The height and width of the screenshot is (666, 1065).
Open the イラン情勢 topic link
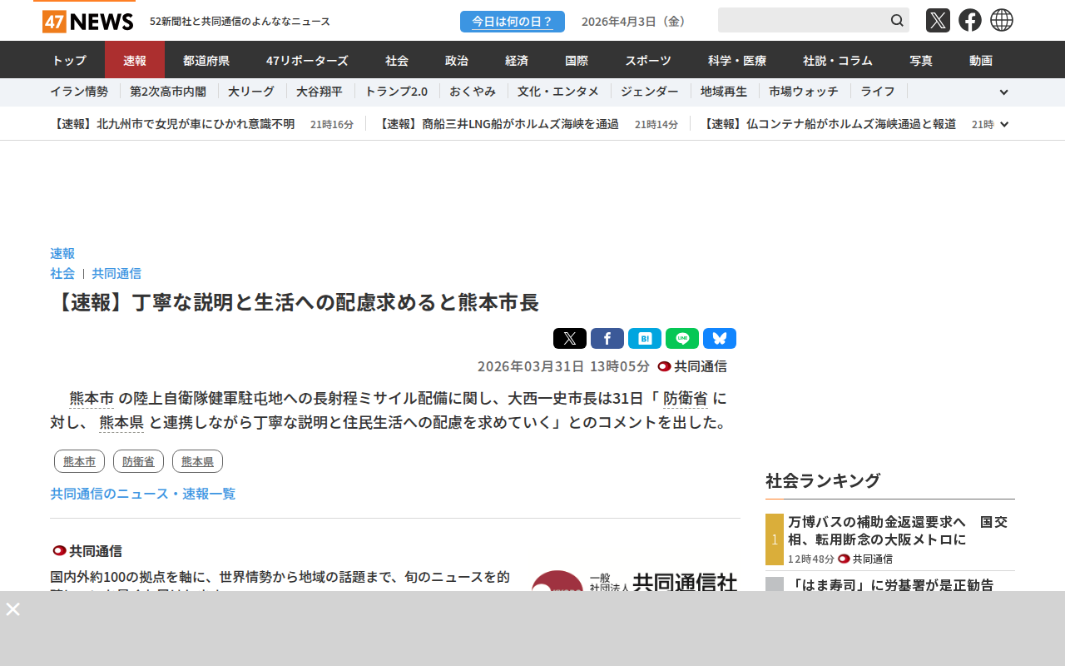click(79, 92)
